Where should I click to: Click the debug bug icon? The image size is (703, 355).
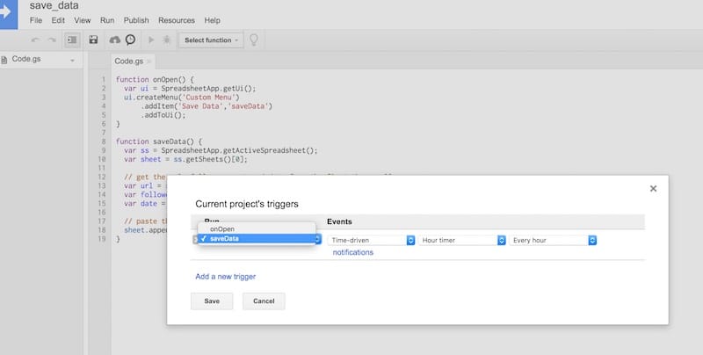[x=166, y=40]
